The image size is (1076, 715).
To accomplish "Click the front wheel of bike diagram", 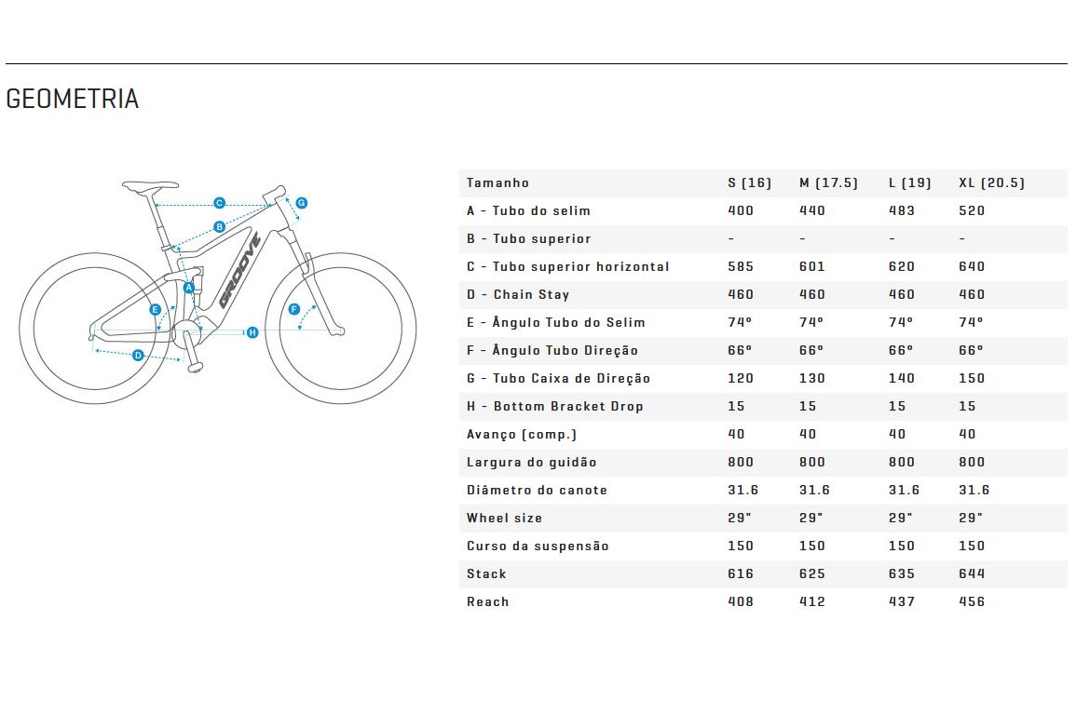I will click(340, 329).
